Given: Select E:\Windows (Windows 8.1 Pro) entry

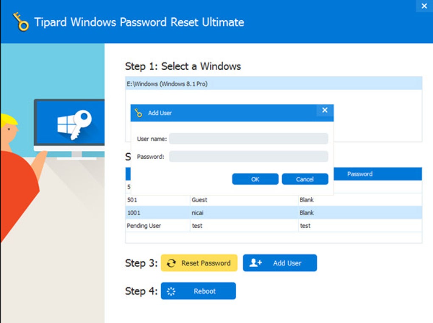Looking at the screenshot, I should [x=273, y=84].
